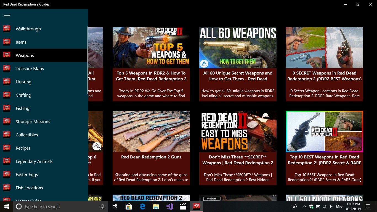Click the icon beside Hunting
This screenshot has width=377, height=212.
click(x=7, y=82)
